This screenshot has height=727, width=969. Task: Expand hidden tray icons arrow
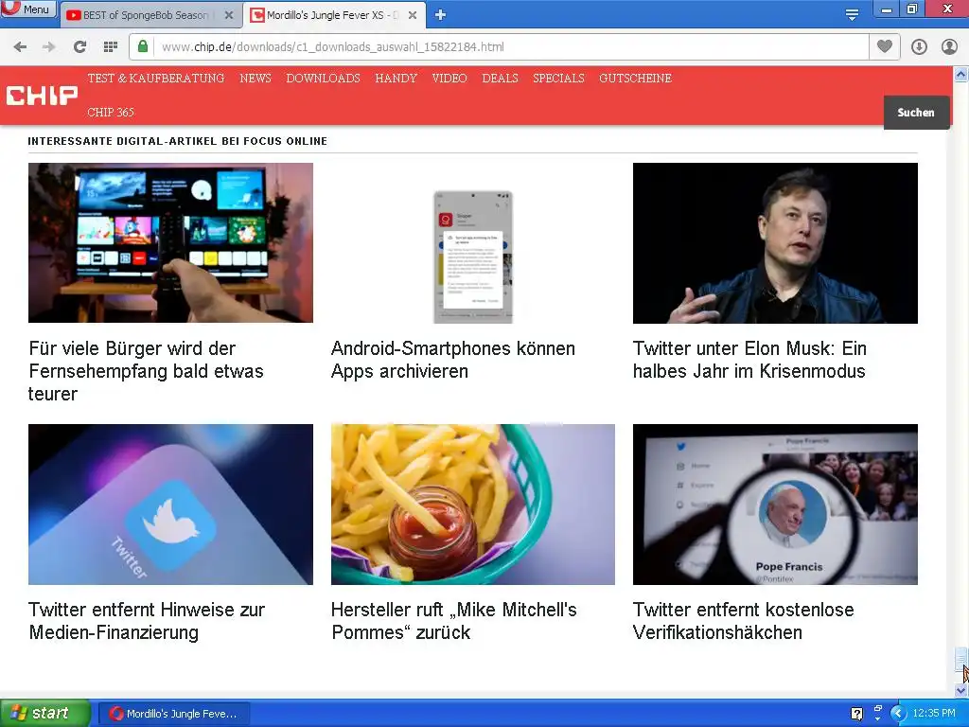[x=898, y=714]
